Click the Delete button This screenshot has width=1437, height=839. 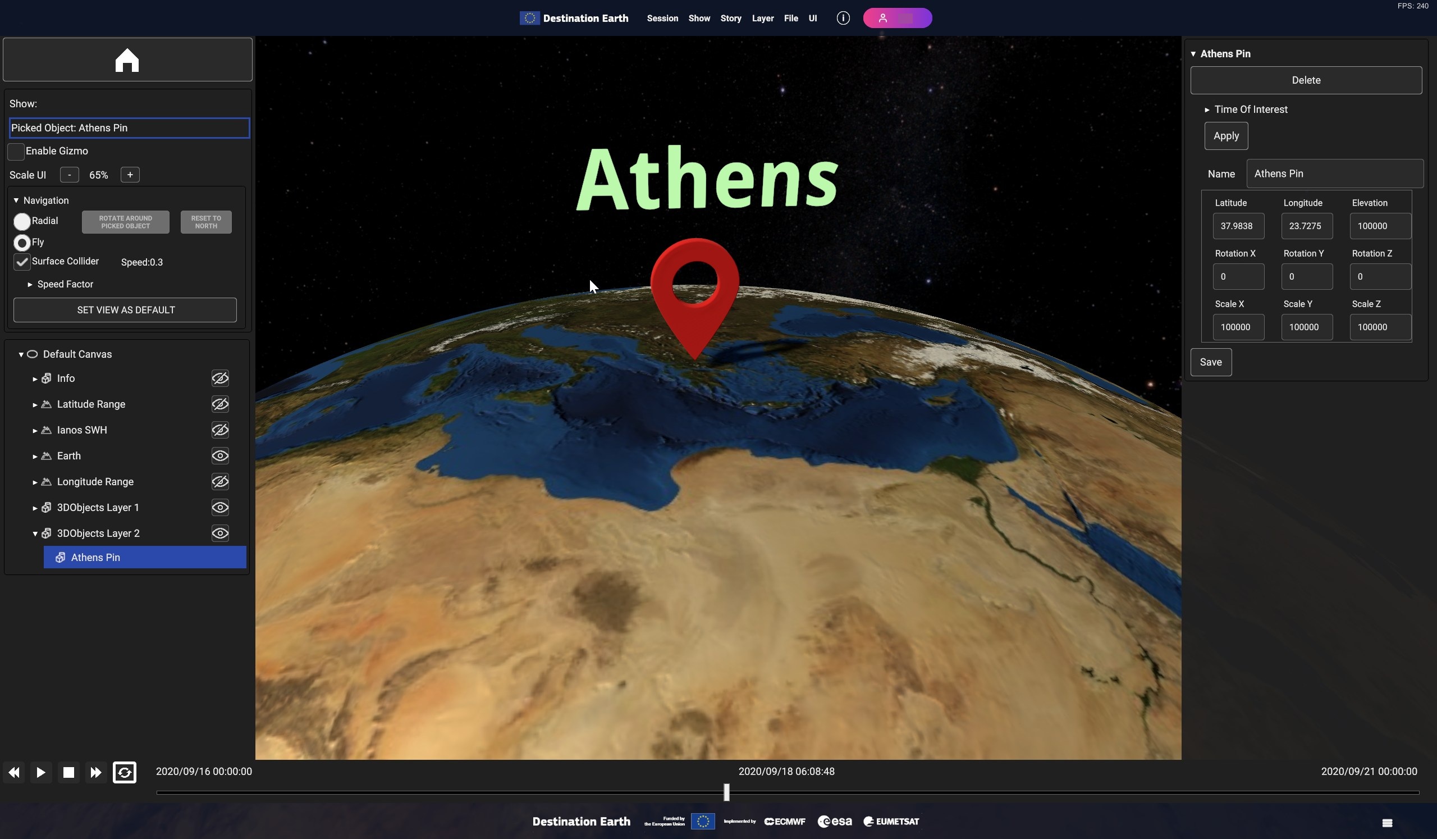pyautogui.click(x=1305, y=80)
